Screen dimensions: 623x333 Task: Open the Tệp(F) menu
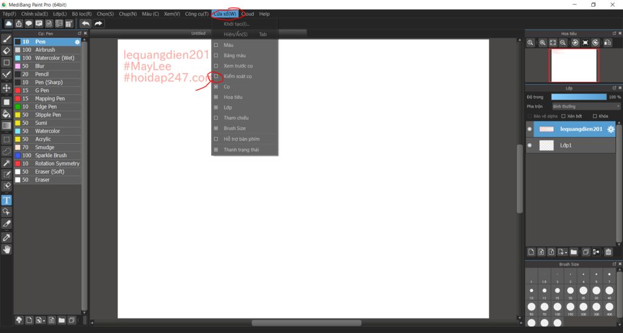point(9,14)
